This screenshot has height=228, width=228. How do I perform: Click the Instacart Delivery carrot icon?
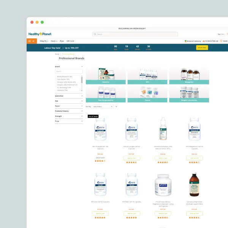coord(185,41)
